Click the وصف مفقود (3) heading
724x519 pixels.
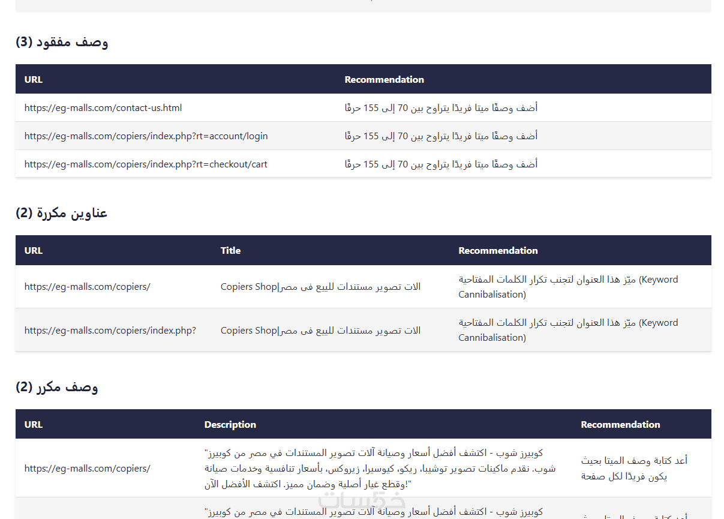pos(62,42)
